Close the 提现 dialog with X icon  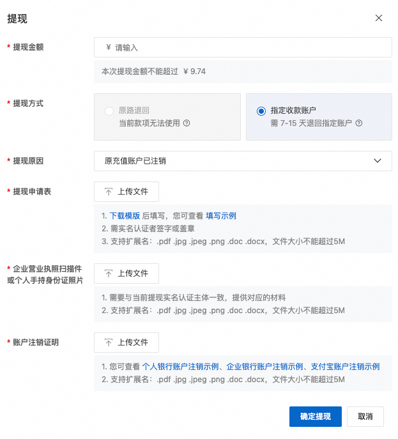click(x=379, y=18)
